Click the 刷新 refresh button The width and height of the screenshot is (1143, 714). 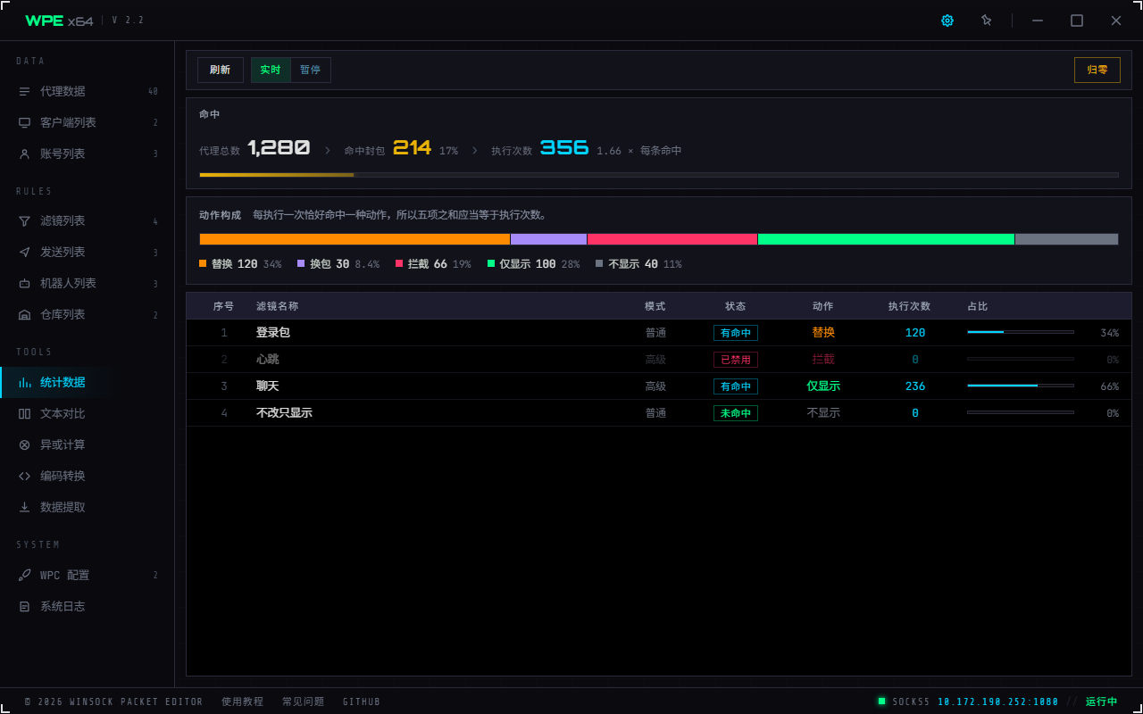[x=220, y=70]
